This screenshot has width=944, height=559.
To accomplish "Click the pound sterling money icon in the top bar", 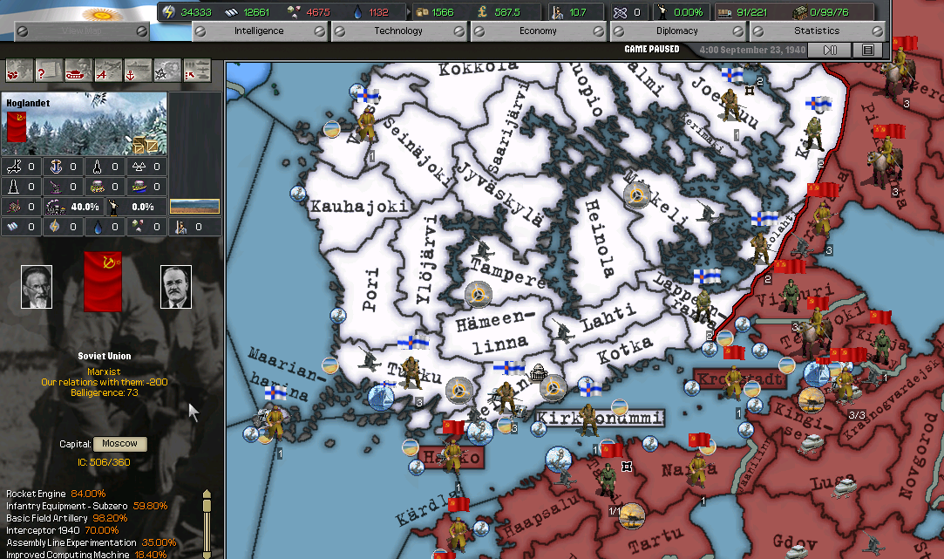I will (481, 11).
